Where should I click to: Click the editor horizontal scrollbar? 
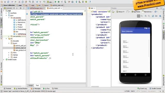click(x=68, y=83)
